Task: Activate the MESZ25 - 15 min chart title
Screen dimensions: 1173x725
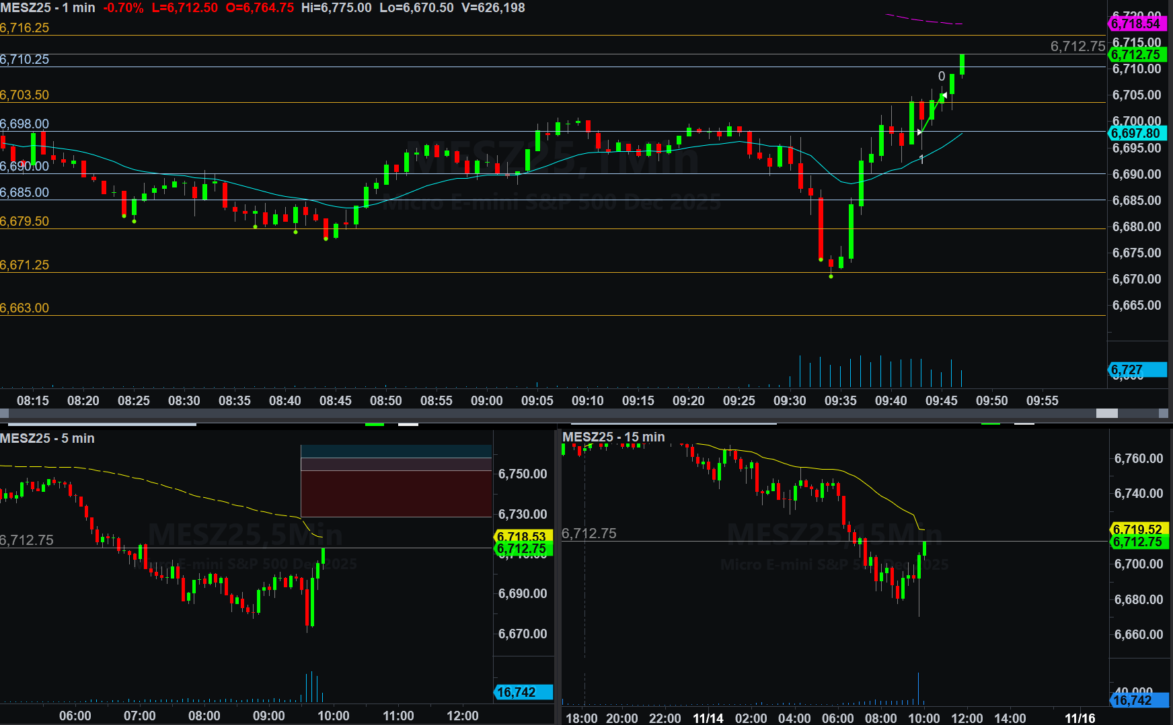Action: [x=613, y=437]
